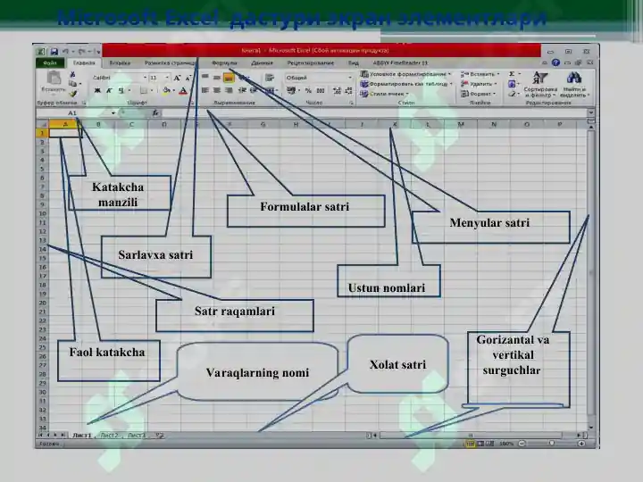Screen dimensions: 643x482
Task: Click the Undo arrow in quick access toolbar
Action: pos(65,52)
